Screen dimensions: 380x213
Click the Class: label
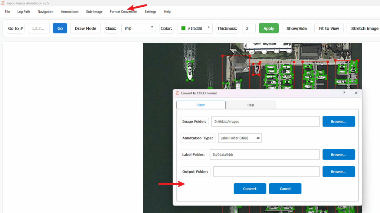point(111,28)
